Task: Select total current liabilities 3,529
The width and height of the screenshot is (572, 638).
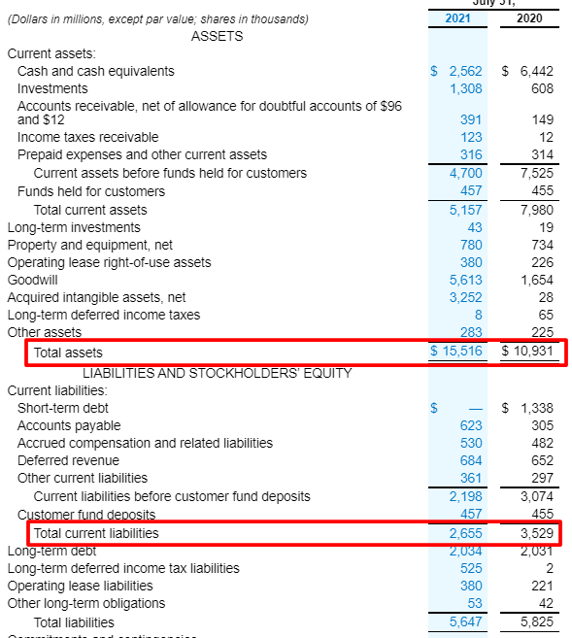Action: click(537, 533)
